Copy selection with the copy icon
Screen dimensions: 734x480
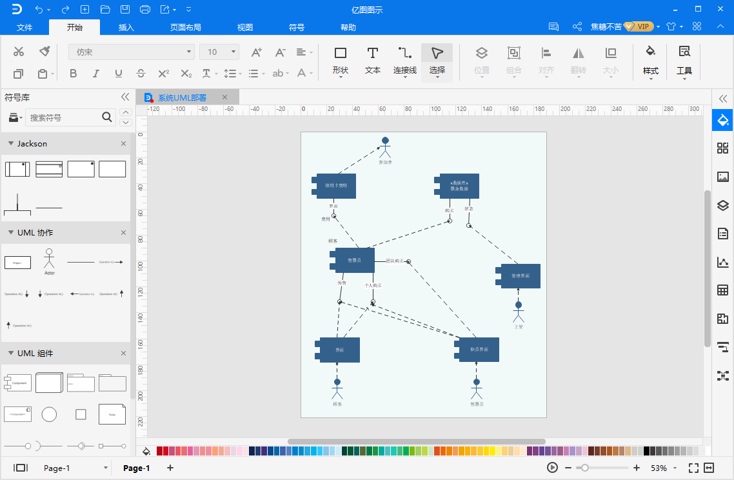18,74
